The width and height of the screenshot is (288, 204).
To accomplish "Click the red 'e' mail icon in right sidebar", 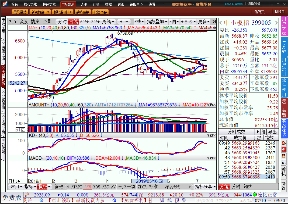I will pos(284,149).
